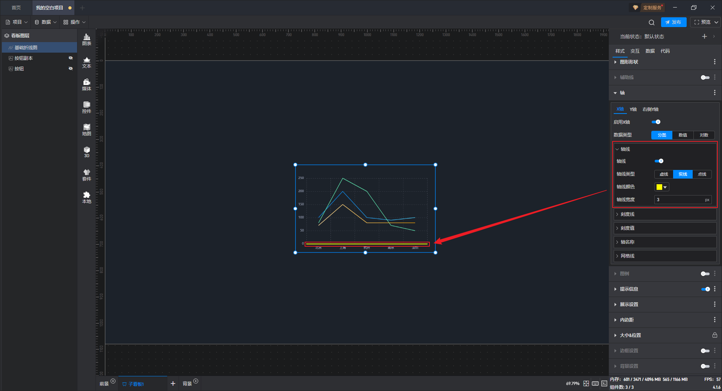Click the keyboard shortcuts icon in status bar
This screenshot has height=391, width=722.
(595, 383)
